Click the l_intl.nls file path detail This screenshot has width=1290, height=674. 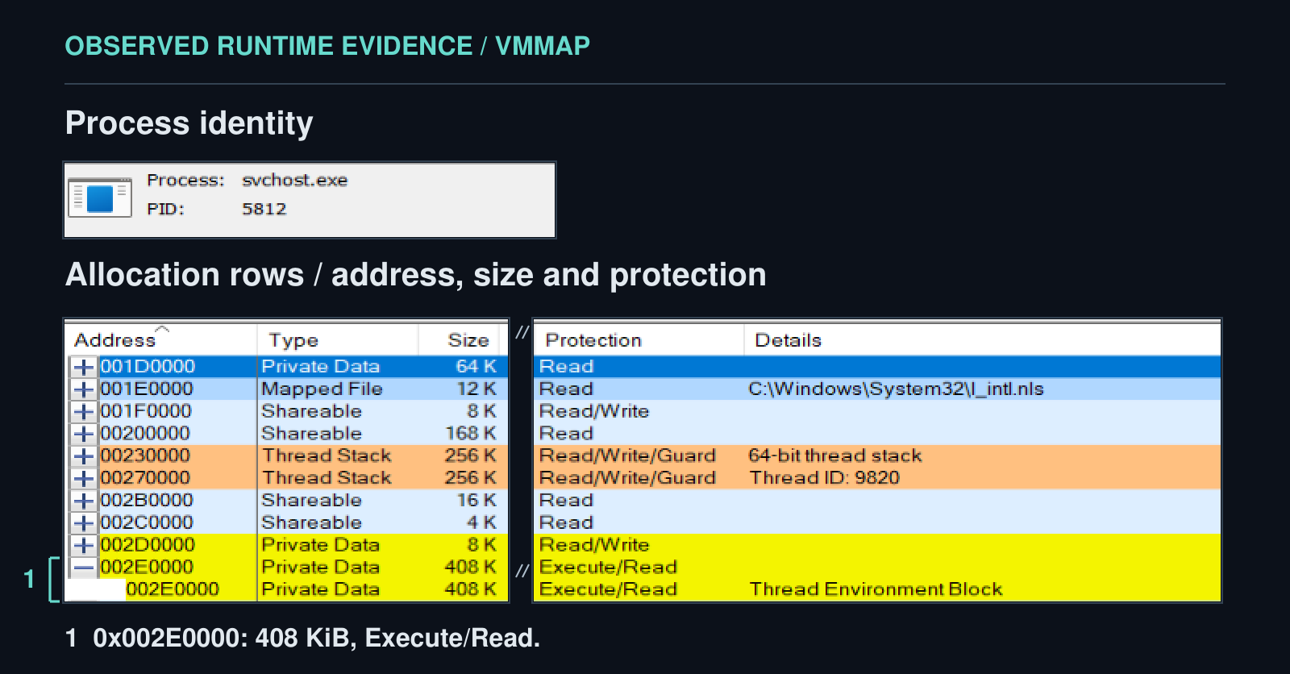[x=896, y=389]
